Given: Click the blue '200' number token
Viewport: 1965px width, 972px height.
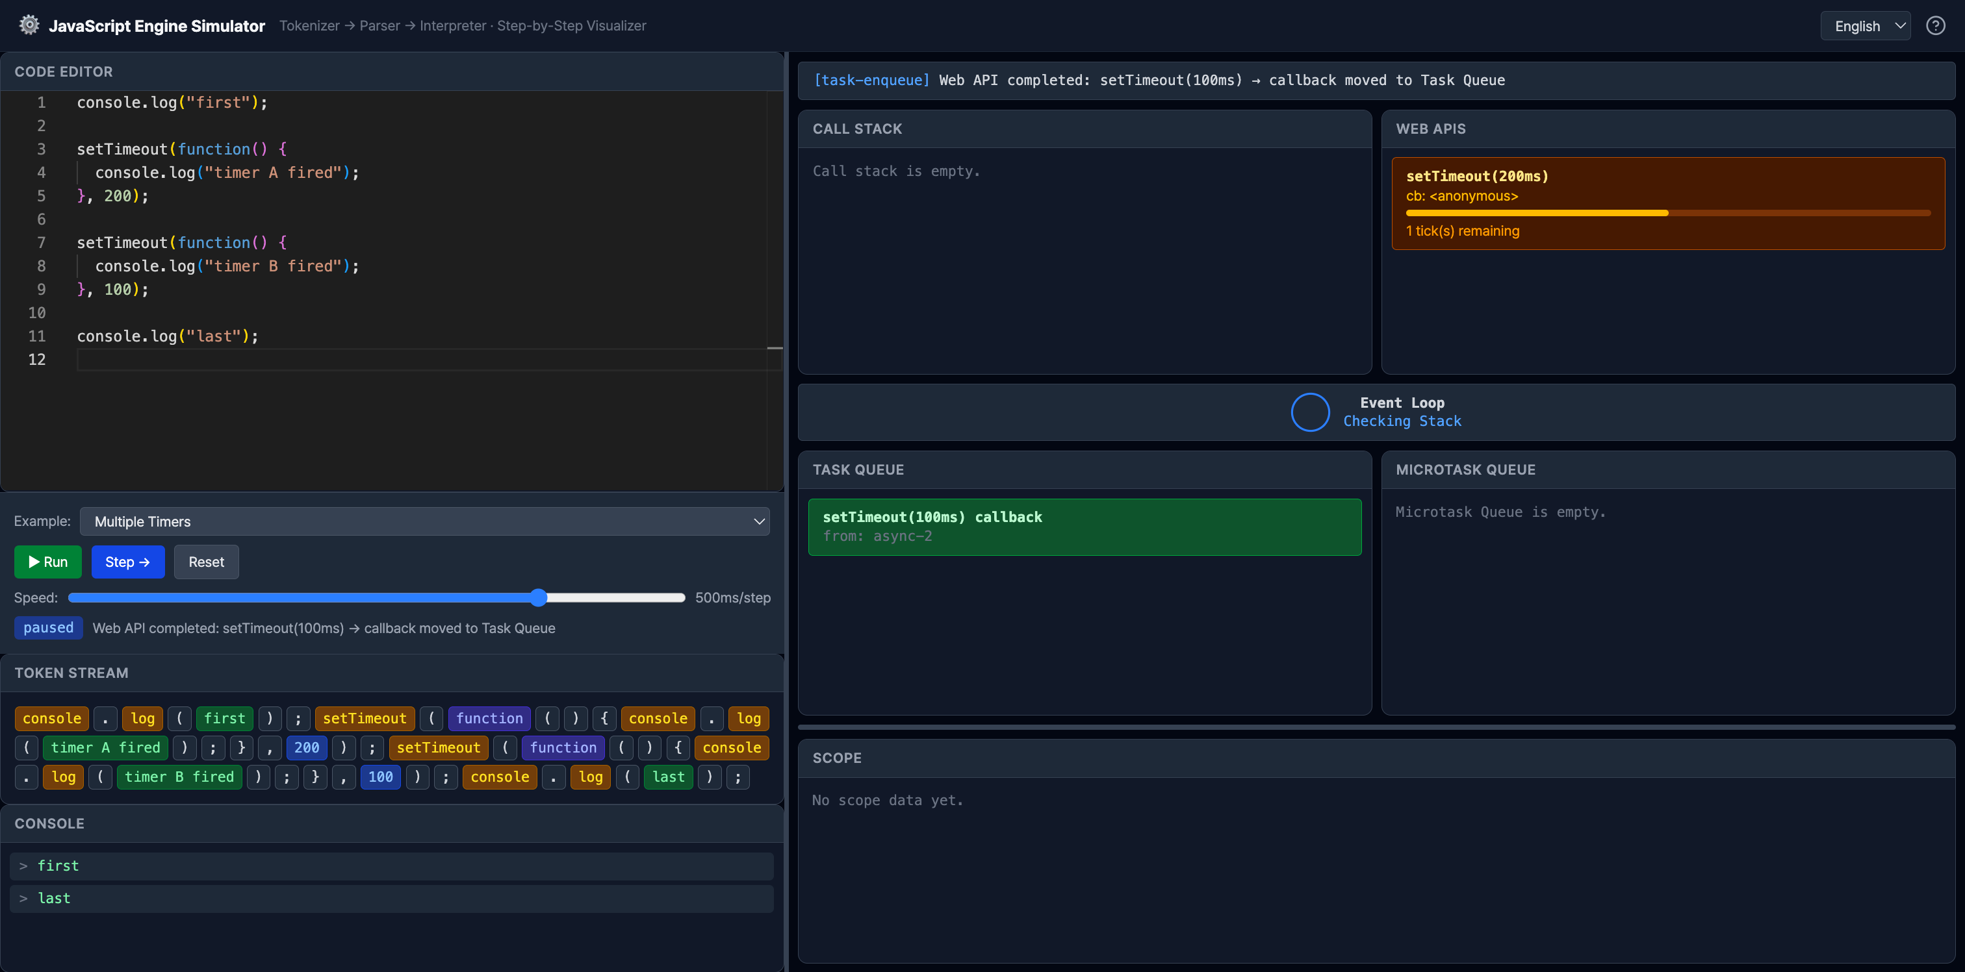Looking at the screenshot, I should pos(307,747).
